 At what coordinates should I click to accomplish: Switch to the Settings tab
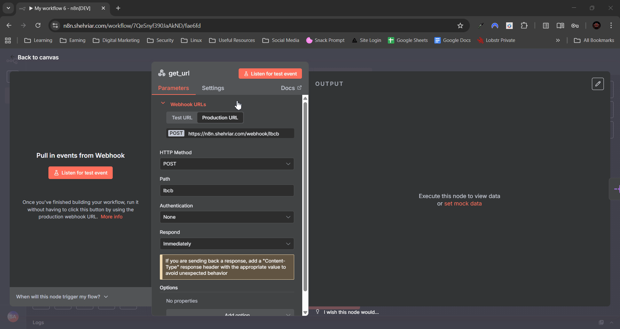213,88
